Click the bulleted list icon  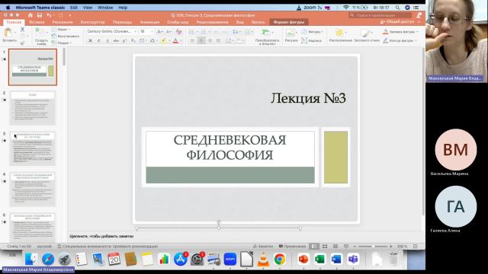(191, 32)
